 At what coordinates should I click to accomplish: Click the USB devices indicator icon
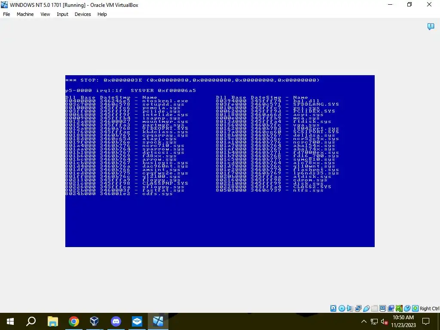(x=366, y=309)
